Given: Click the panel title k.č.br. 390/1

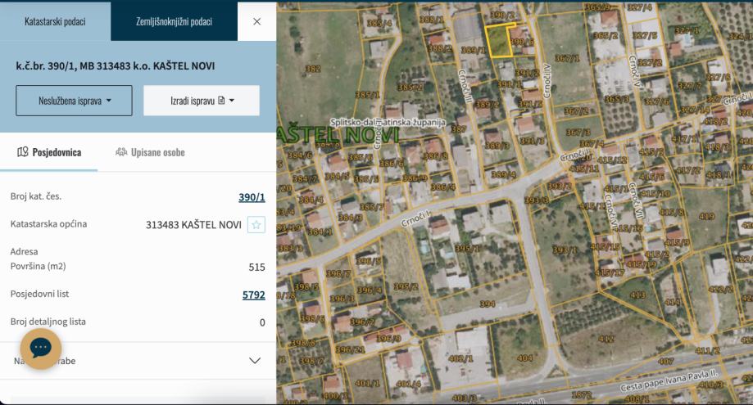Looking at the screenshot, I should [116, 65].
